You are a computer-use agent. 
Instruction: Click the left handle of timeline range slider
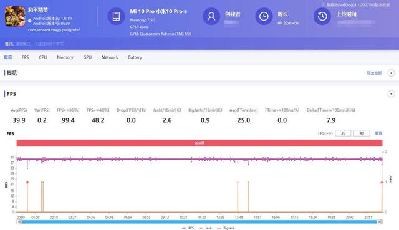pyautogui.click(x=19, y=222)
